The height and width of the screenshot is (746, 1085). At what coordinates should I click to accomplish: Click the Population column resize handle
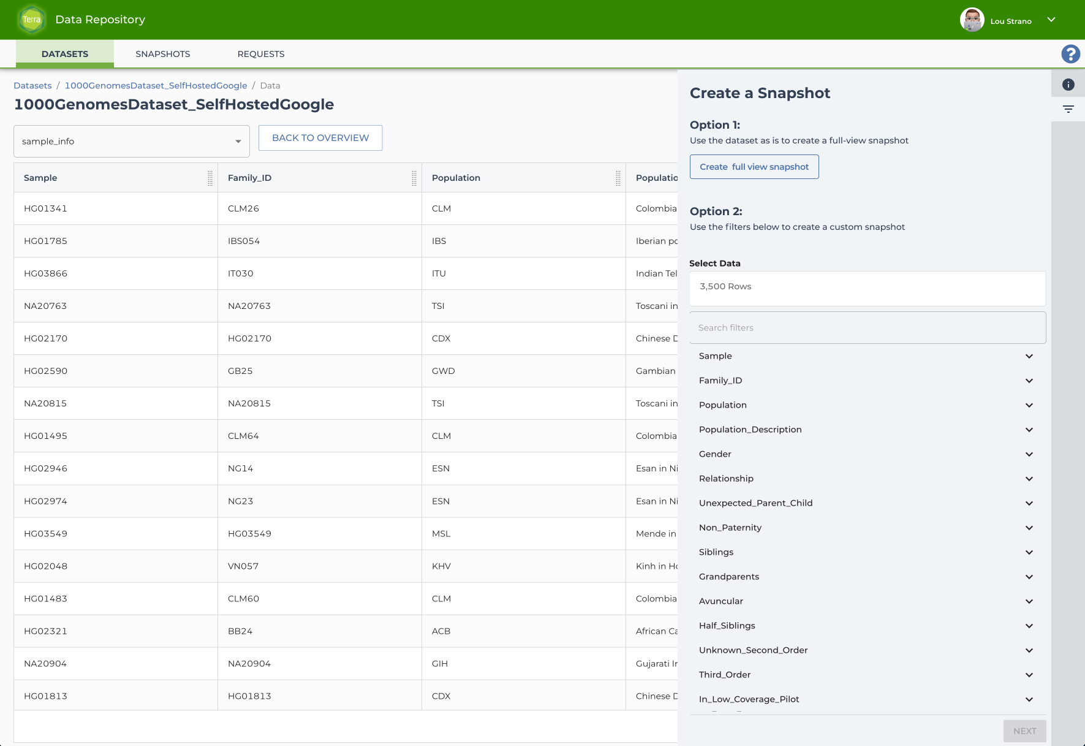pos(618,178)
